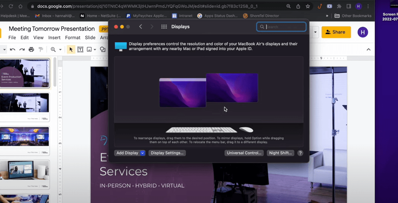
Task: Open Night Shift... settings
Action: click(281, 153)
